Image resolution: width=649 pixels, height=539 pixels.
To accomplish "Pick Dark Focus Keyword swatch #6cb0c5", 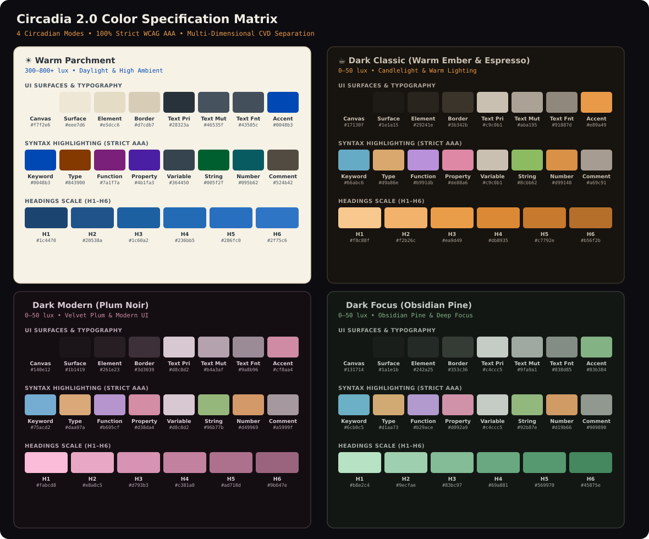I will click(354, 405).
